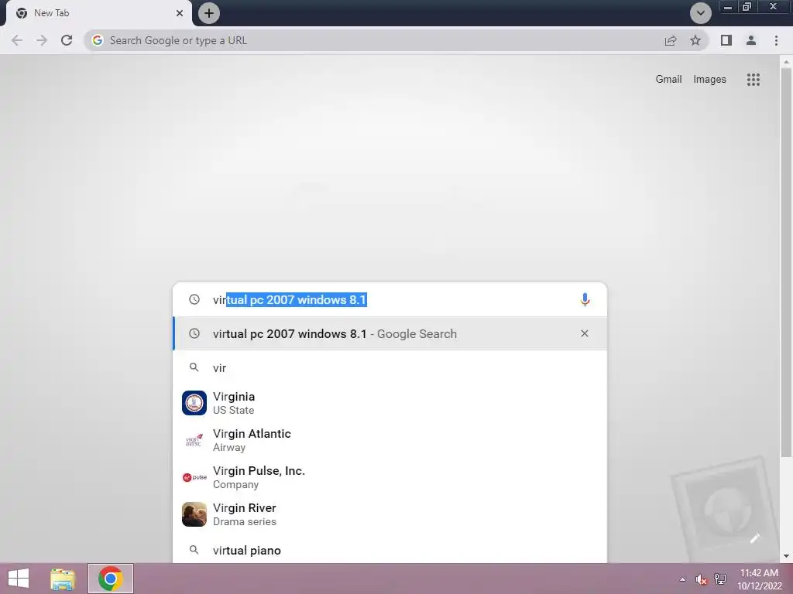Click the Virginia state seal thumbnail
This screenshot has height=594, width=793.
coord(194,402)
